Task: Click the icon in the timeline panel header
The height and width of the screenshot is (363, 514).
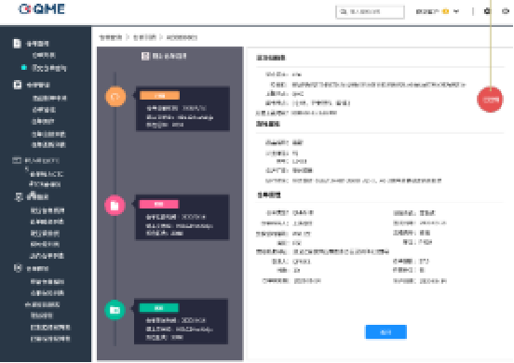Action: [145, 56]
